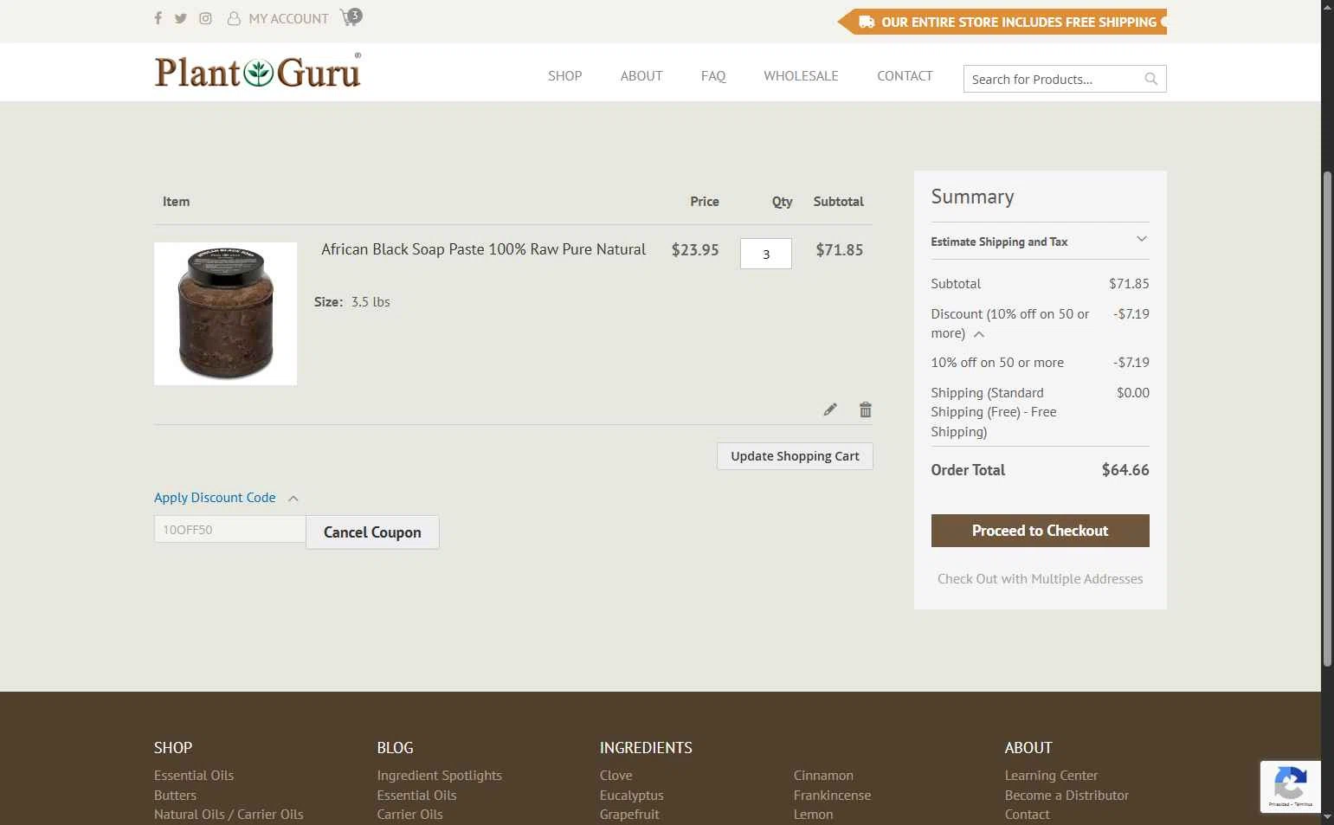Click the Order Total amount $64.66
Image resolution: width=1334 pixels, height=825 pixels.
(1125, 470)
